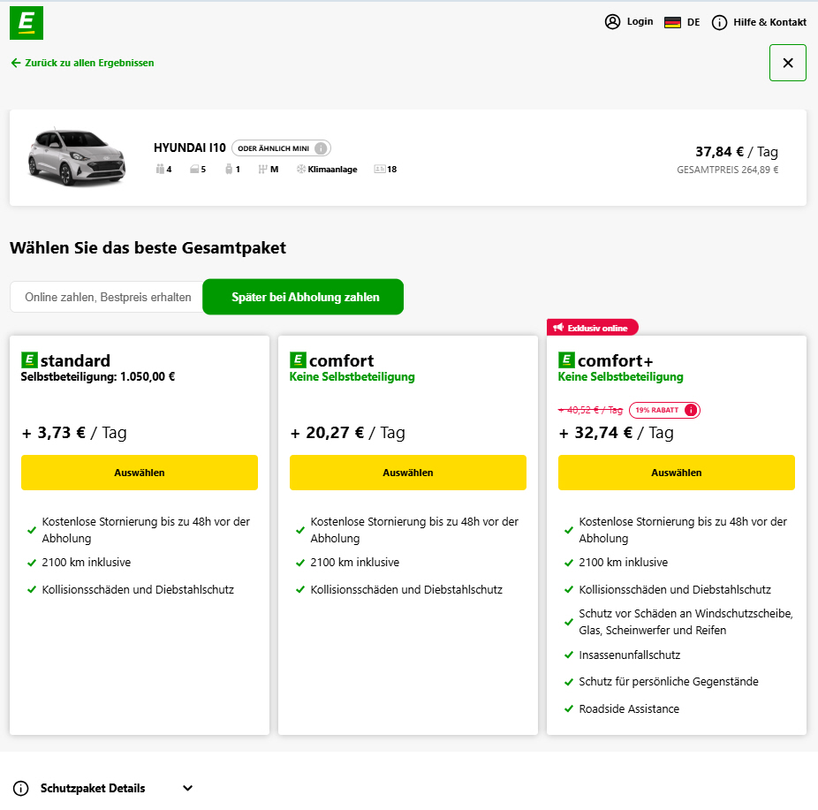Click Roadside Assistance feature in comfort+
The image size is (818, 810).
pos(629,708)
